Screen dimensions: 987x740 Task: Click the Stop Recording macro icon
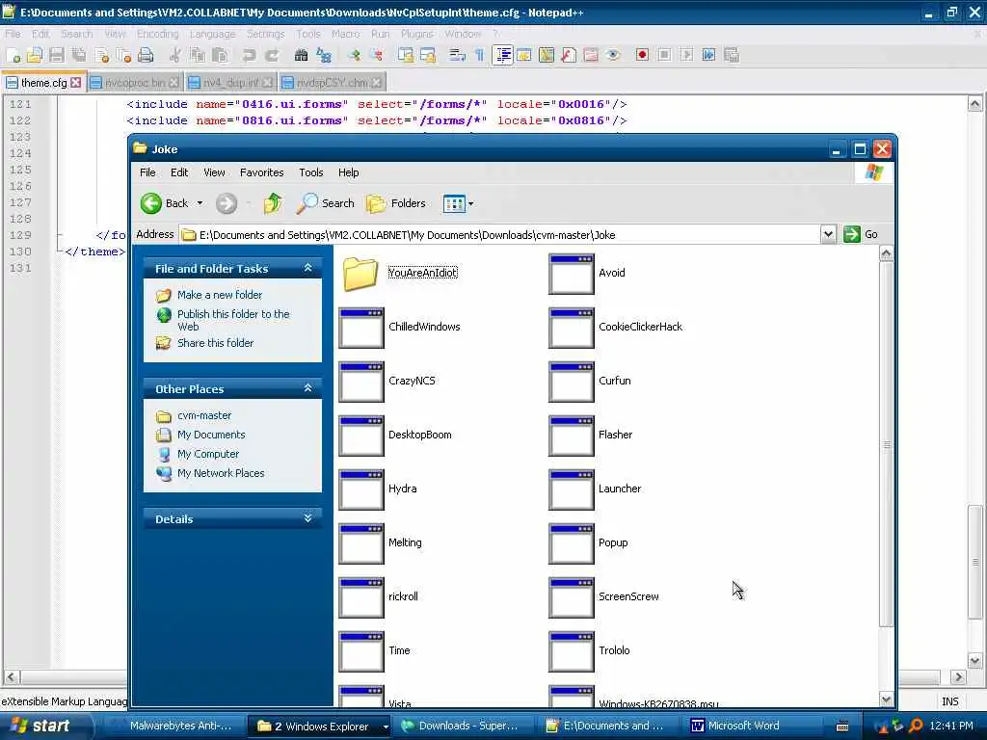(664, 55)
